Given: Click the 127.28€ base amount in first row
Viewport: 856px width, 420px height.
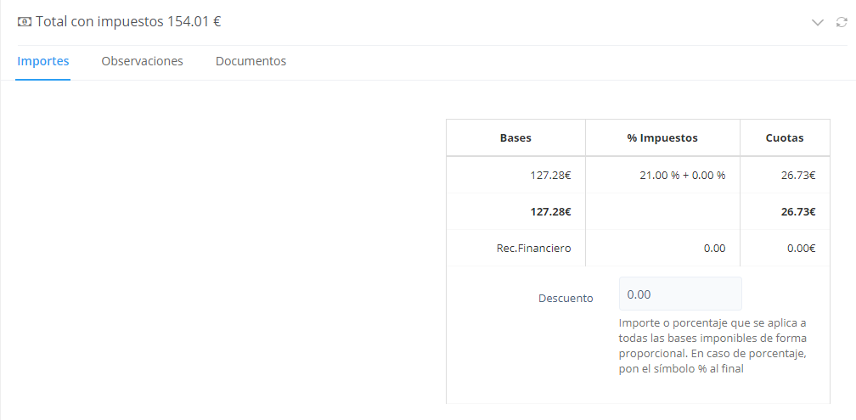Looking at the screenshot, I should tap(550, 176).
